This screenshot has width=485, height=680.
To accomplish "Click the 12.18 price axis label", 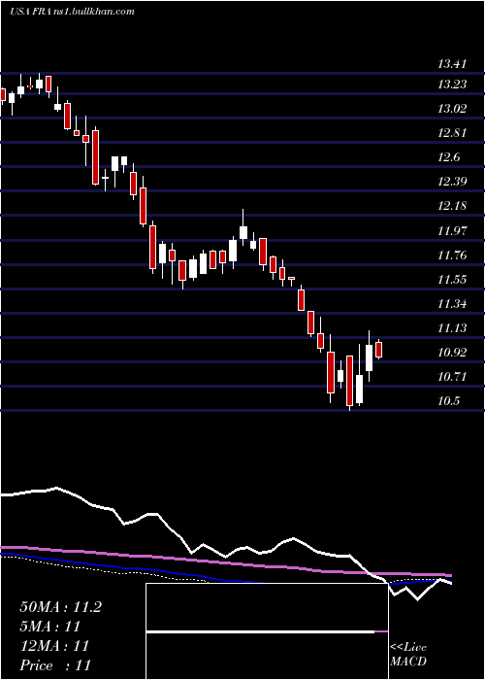I will (452, 206).
